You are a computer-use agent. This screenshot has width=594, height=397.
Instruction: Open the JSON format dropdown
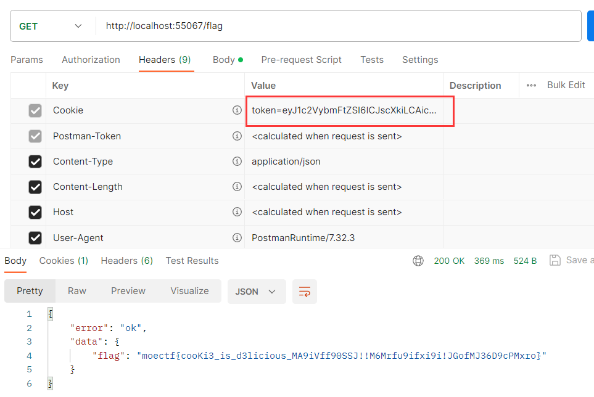tap(256, 292)
